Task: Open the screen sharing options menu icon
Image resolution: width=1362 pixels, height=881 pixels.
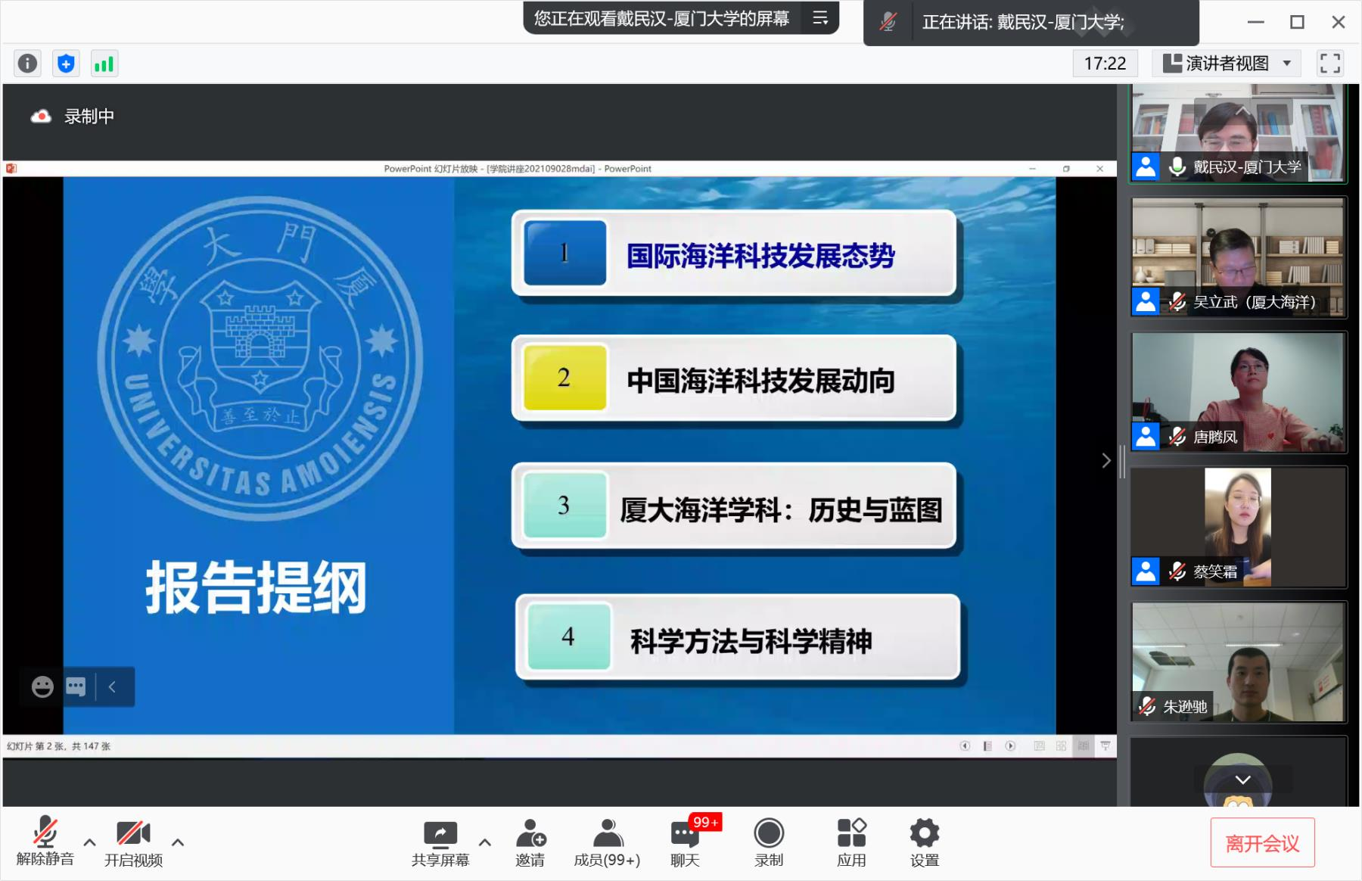Action: tap(820, 18)
